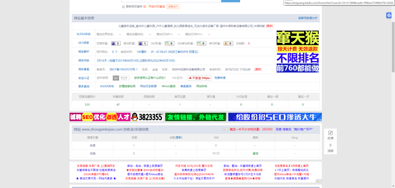Open the 网站排名 link

pyautogui.click(x=202, y=86)
